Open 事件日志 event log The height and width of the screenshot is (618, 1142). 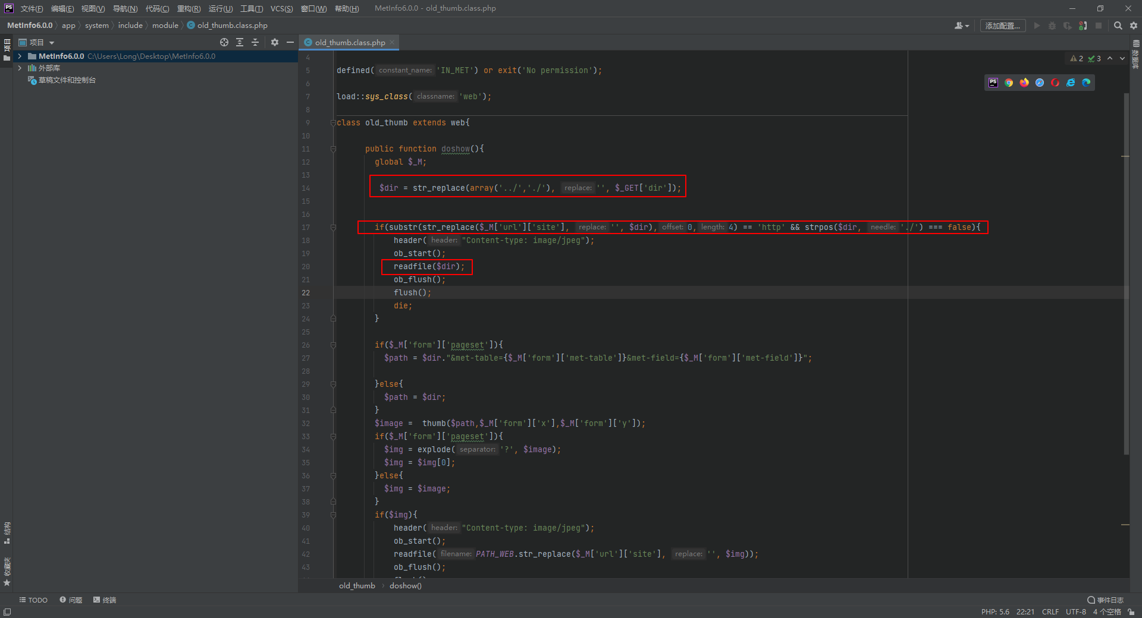click(1106, 600)
